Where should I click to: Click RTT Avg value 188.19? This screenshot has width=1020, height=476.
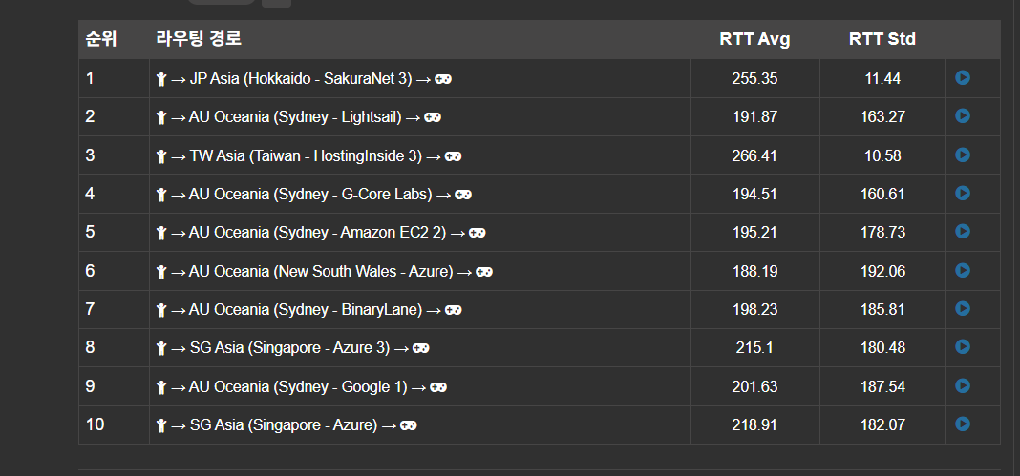click(x=754, y=272)
